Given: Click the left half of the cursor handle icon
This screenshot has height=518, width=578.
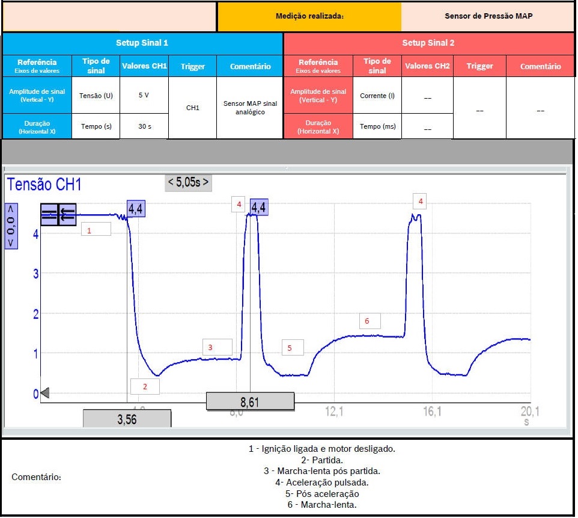Looking at the screenshot, I should coord(49,214).
